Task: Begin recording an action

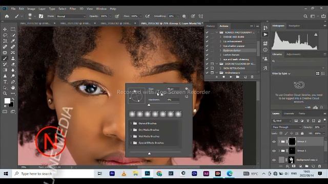Action: click(223, 77)
